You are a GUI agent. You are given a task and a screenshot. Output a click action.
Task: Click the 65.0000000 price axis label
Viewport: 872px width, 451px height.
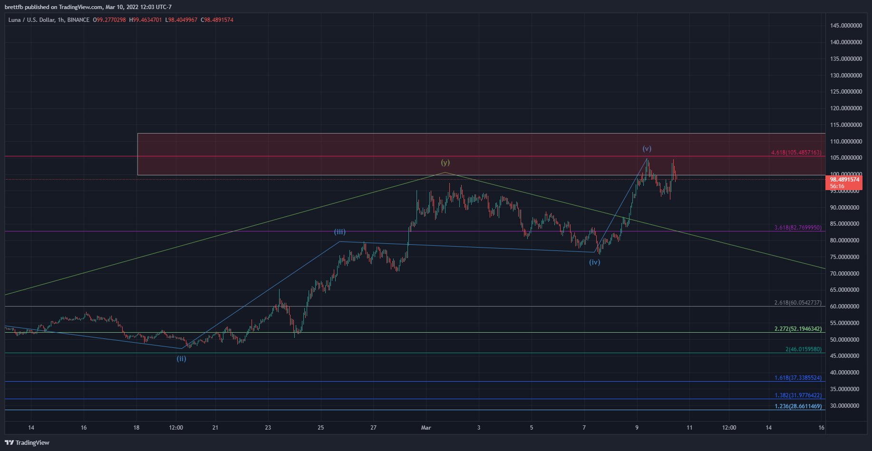click(844, 290)
